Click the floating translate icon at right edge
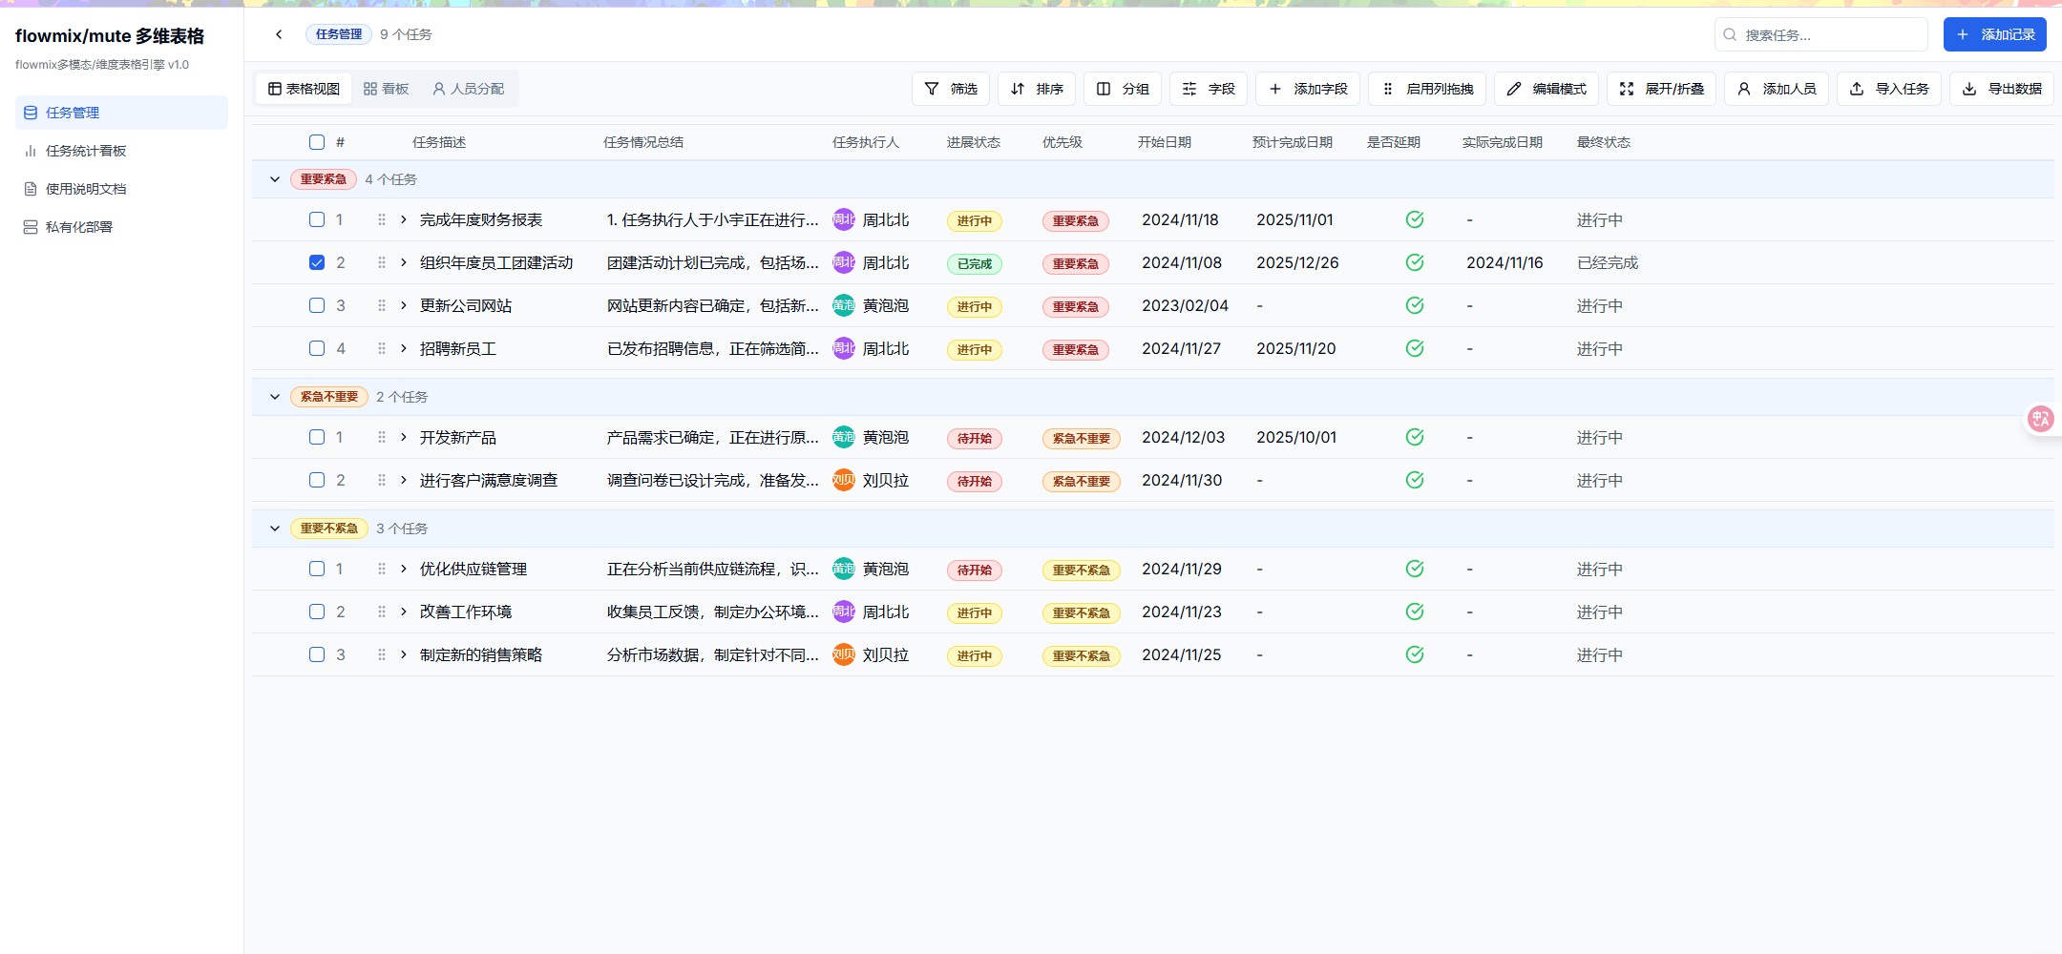The image size is (2062, 954). tap(2041, 418)
